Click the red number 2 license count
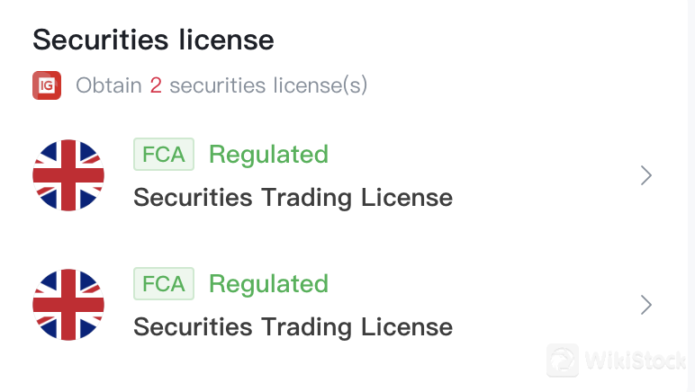 coord(156,85)
